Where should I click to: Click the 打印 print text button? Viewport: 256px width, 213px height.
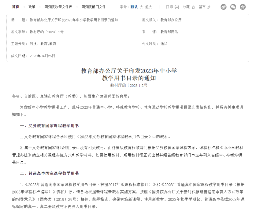pos(170,7)
